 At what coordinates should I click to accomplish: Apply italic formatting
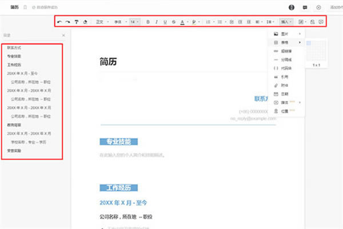157,22
